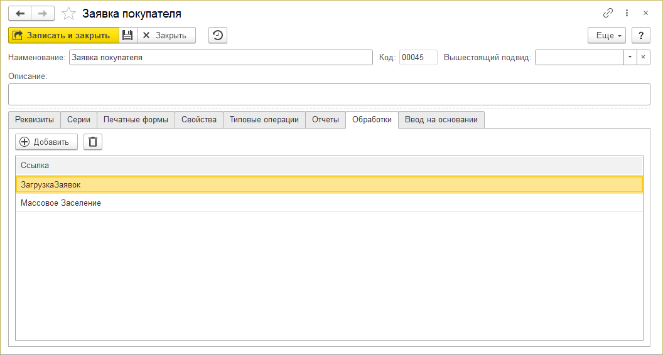
Task: Clear the Вышестоящий подвид field
Action: pyautogui.click(x=643, y=58)
